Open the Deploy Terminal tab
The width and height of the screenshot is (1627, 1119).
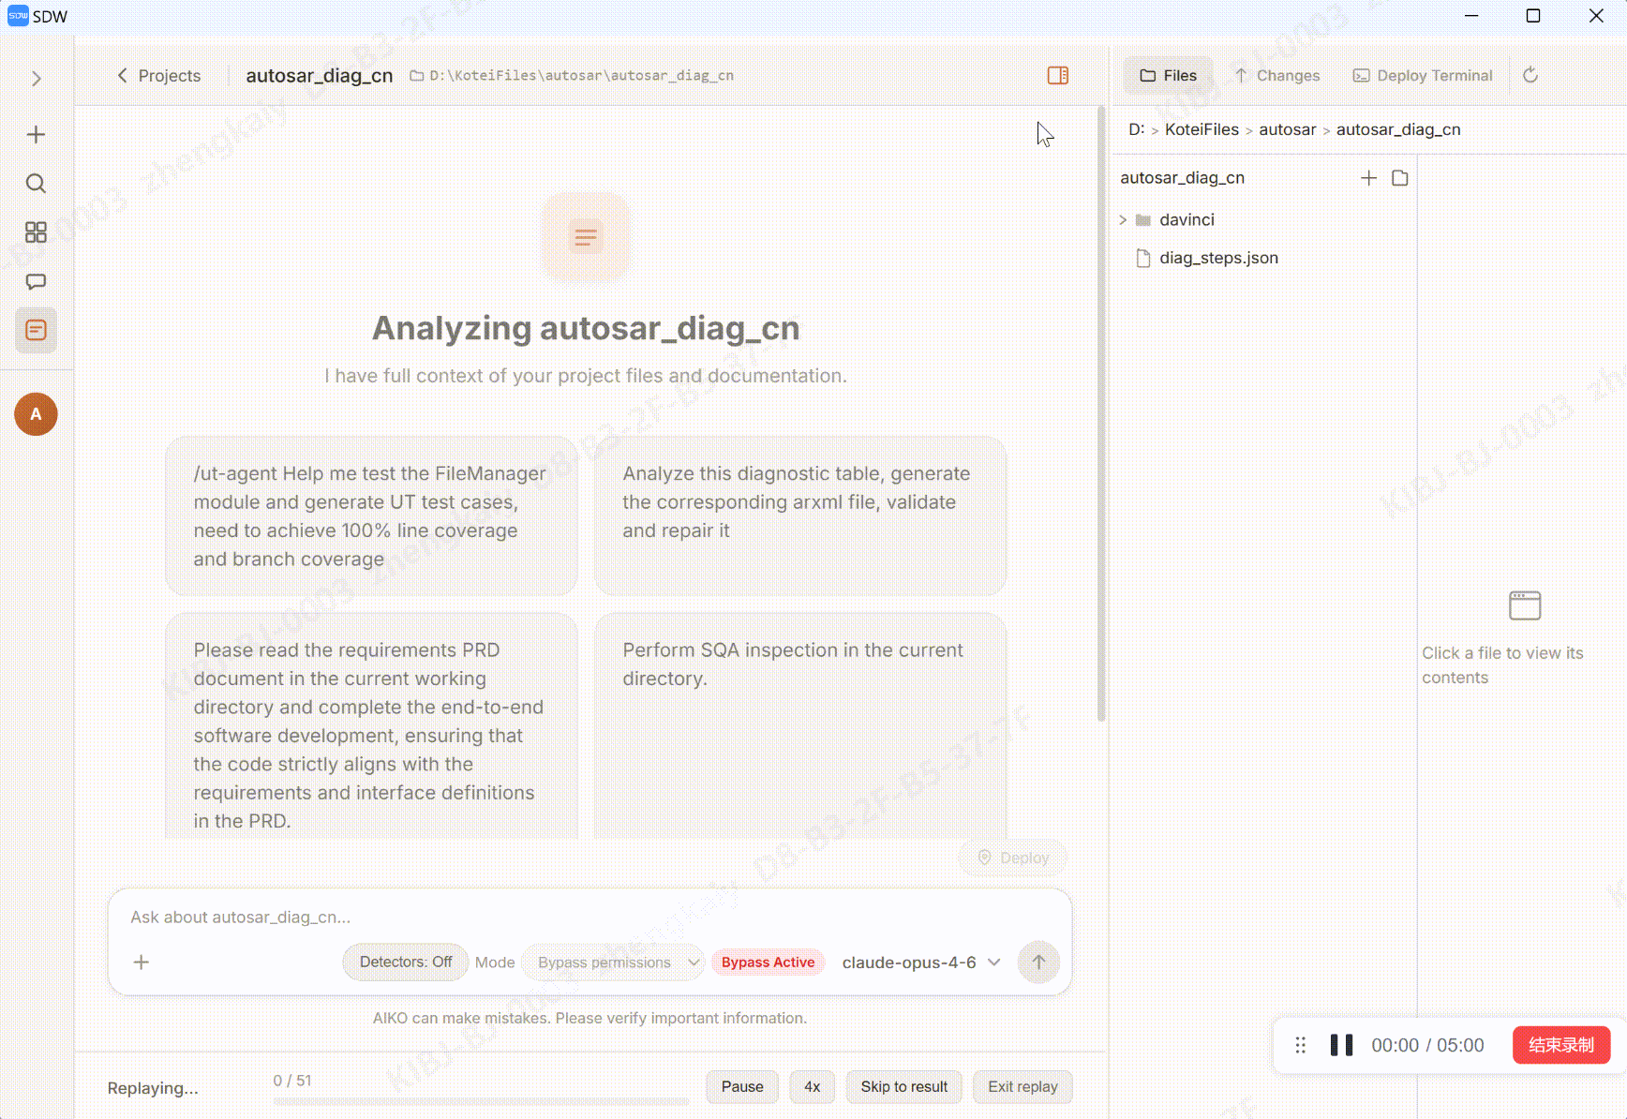(x=1423, y=76)
